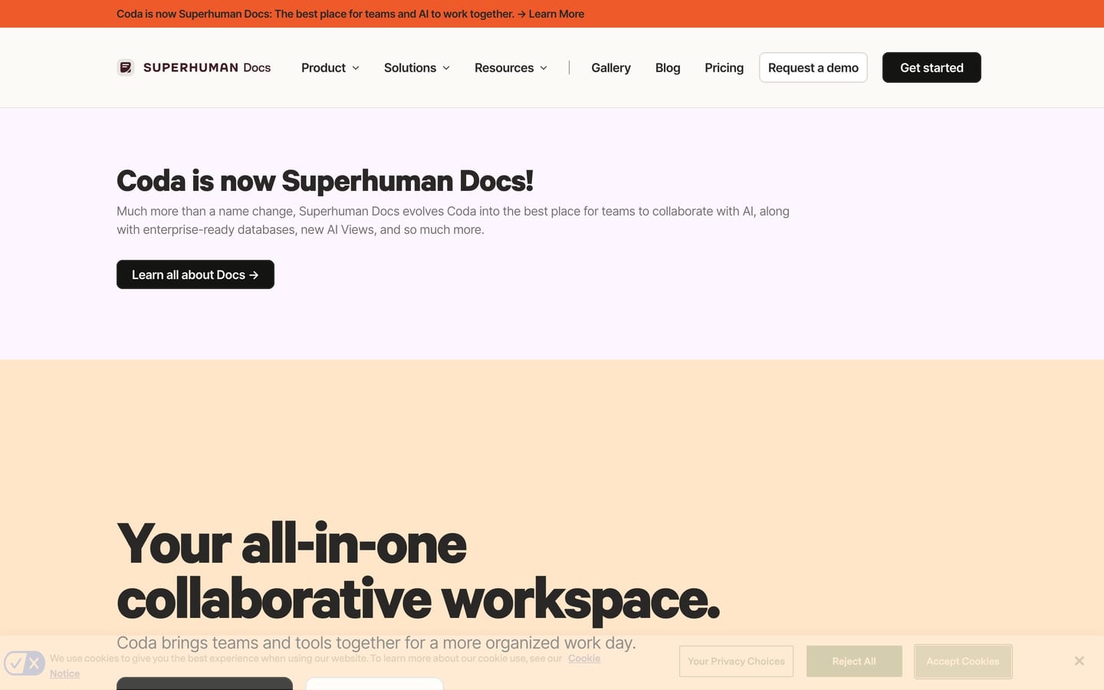
Task: Open Your Privacy Choices
Action: (736, 662)
